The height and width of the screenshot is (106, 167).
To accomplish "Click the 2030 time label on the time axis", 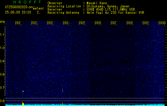I will tap(162, 23).
